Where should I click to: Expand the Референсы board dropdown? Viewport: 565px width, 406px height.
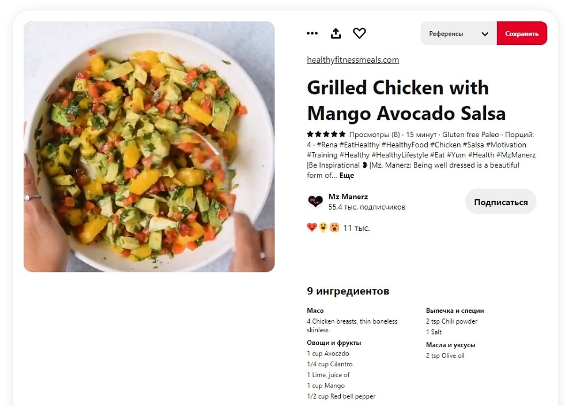459,33
